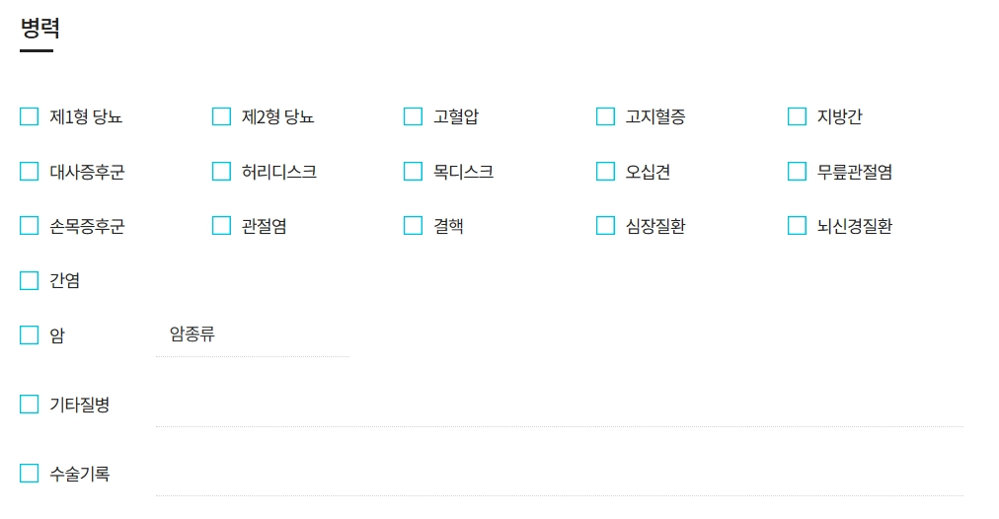Mark the 무릎관절염 checkbox
The width and height of the screenshot is (999, 519).
797,172
